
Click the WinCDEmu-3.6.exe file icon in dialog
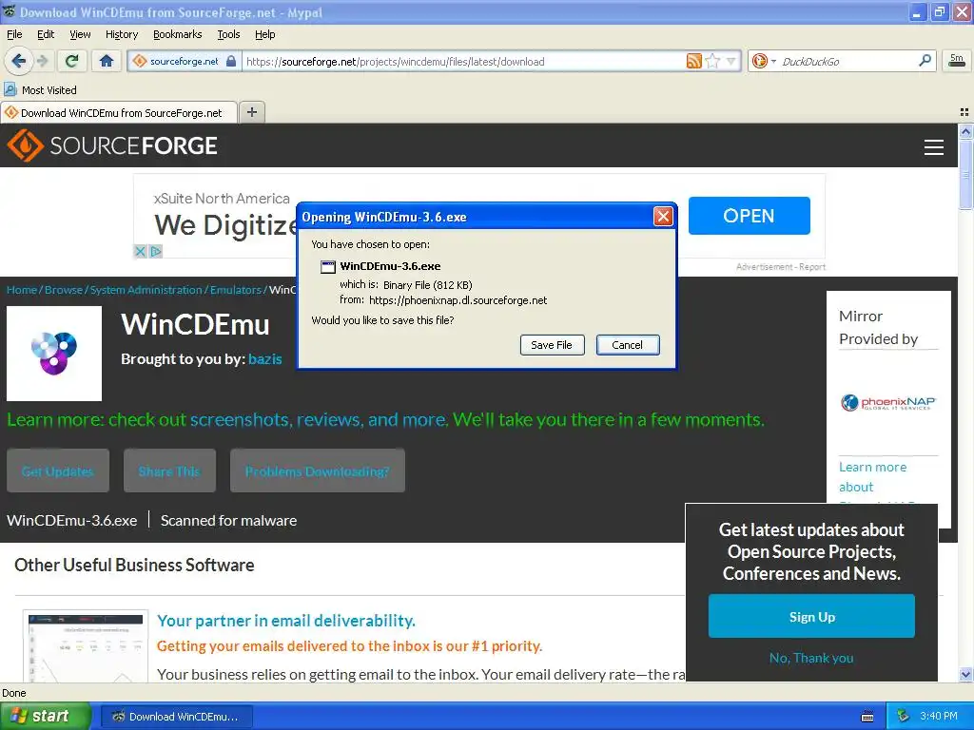[x=327, y=267]
